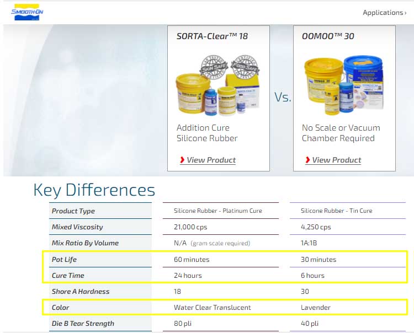The image size is (414, 333).
Task: Click the 40 pli tear strength value
Action: click(310, 324)
